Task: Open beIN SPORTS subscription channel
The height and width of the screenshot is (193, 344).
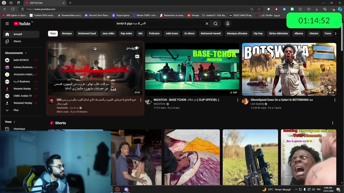Action: coord(21,60)
